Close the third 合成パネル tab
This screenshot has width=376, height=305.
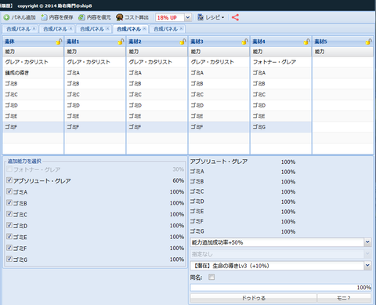tap(107, 29)
